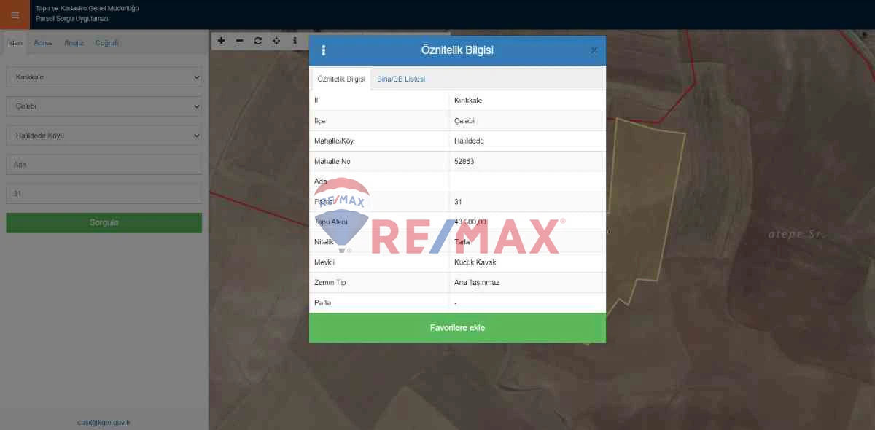This screenshot has width=875, height=430.
Task: Open the three-dot dialog options menu
Action: (x=324, y=50)
